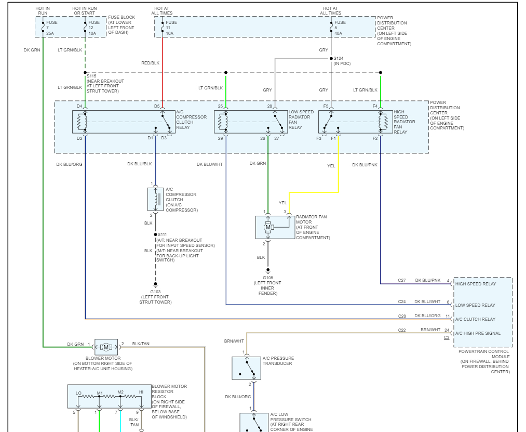Click 'G103 (LEFT FRONT STRUT TOWER)' label
The height and width of the screenshot is (432, 526).
155,297
